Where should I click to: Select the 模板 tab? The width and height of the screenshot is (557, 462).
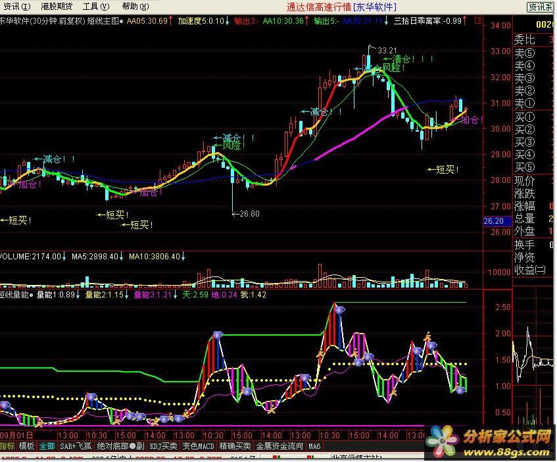coord(26,446)
